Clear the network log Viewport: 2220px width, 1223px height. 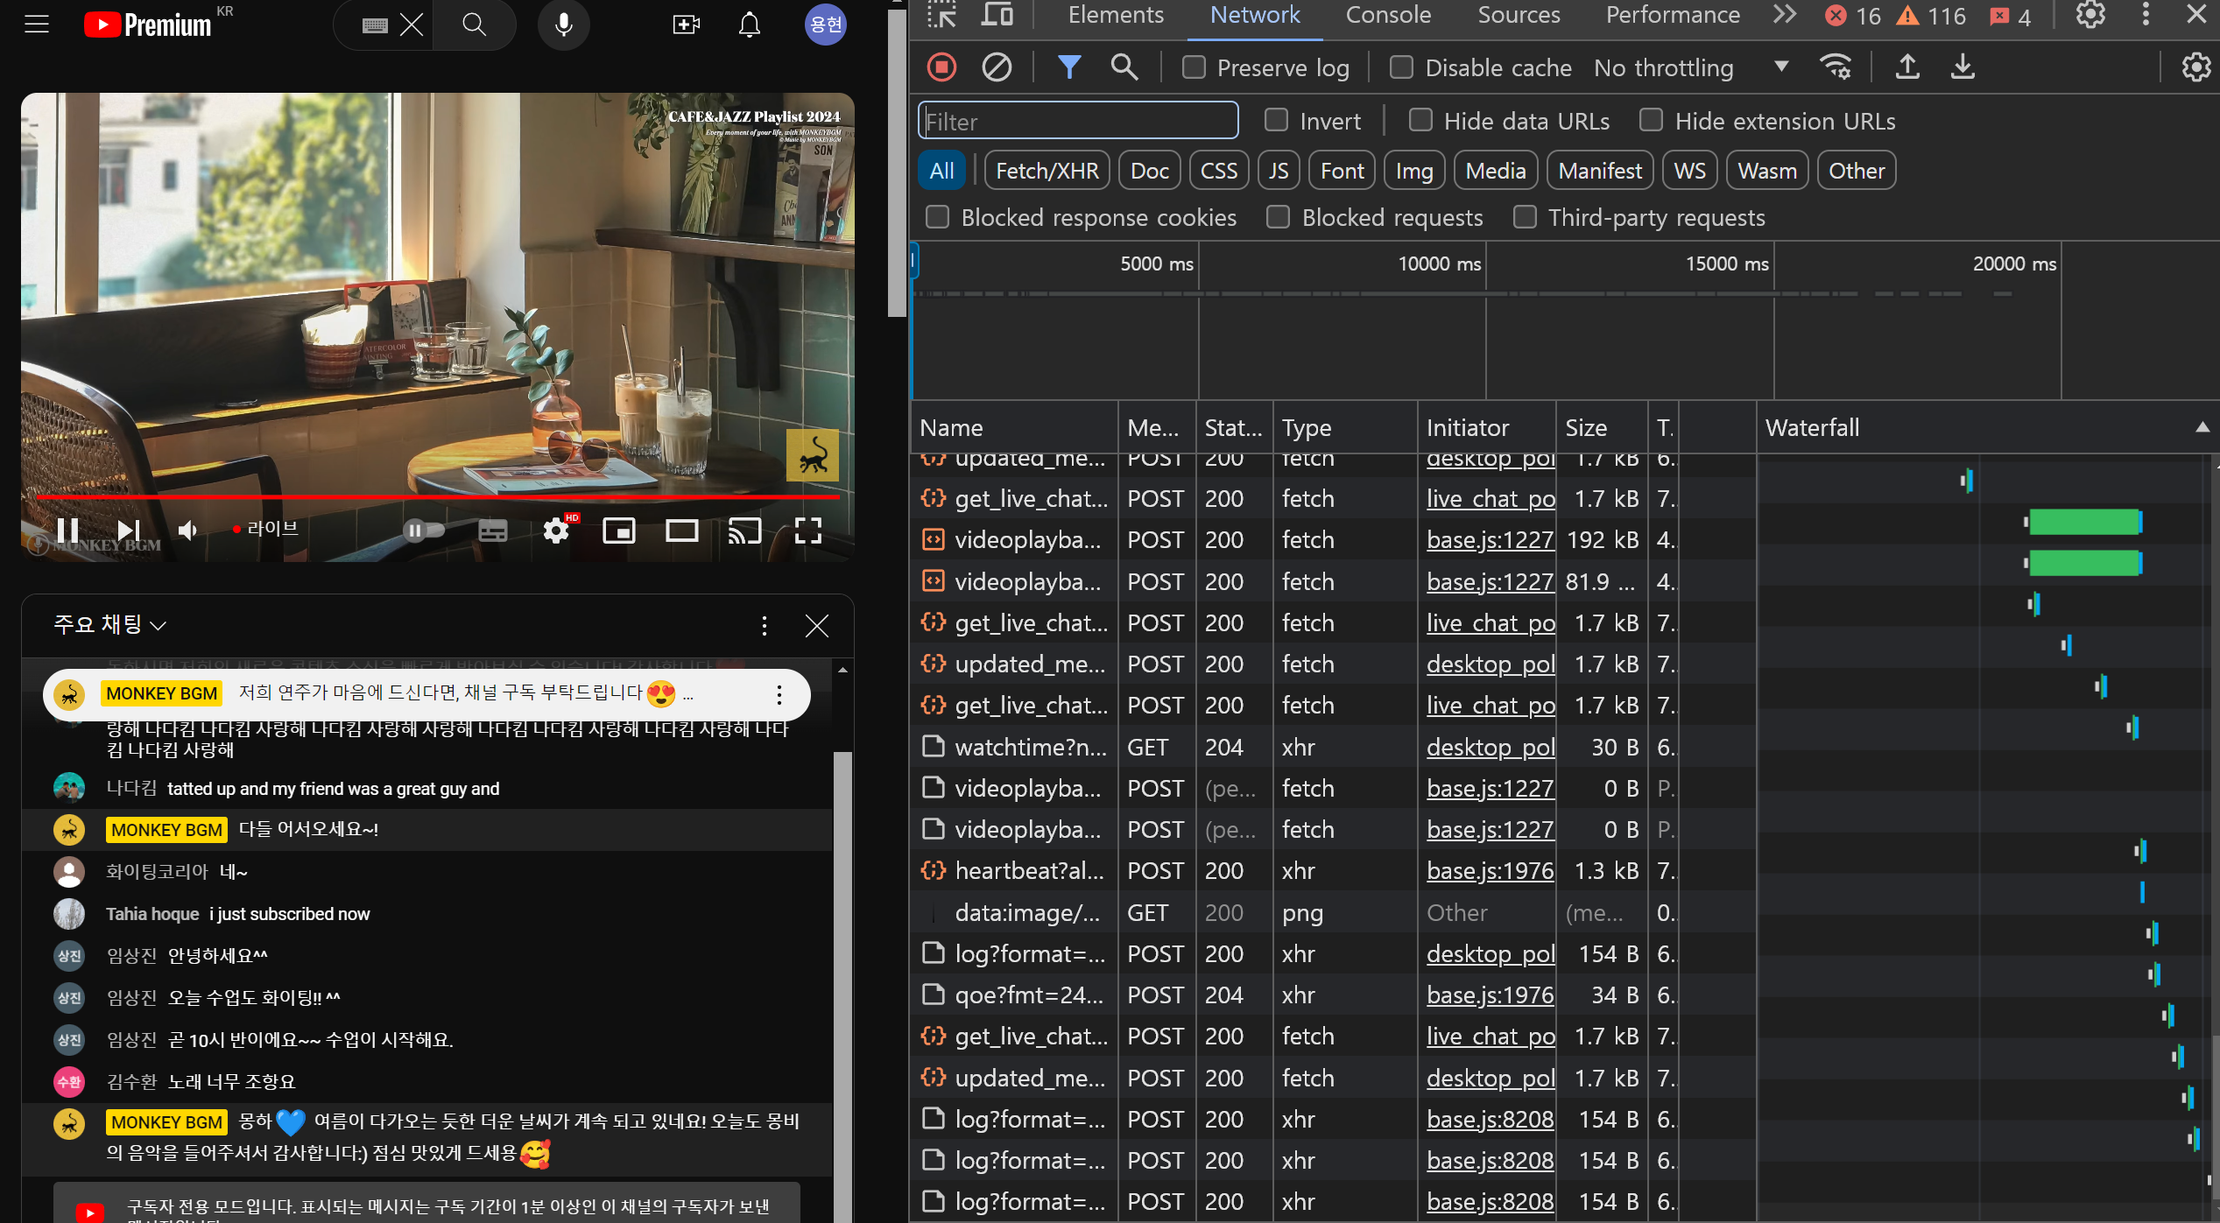coord(997,67)
